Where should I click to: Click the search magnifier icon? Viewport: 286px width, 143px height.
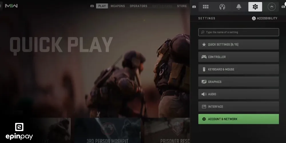click(203, 32)
